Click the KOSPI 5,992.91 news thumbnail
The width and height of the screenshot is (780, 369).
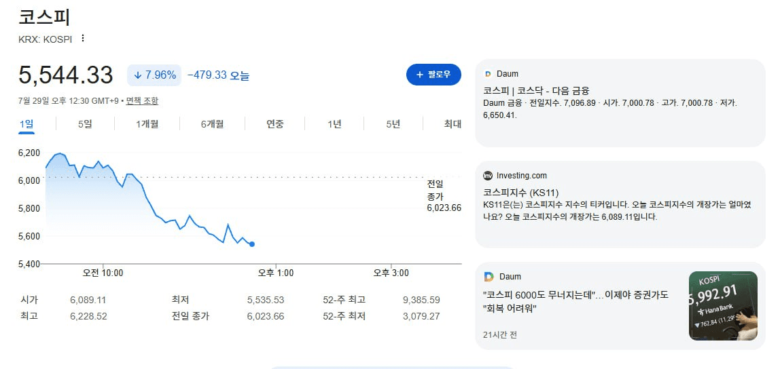pos(724,306)
